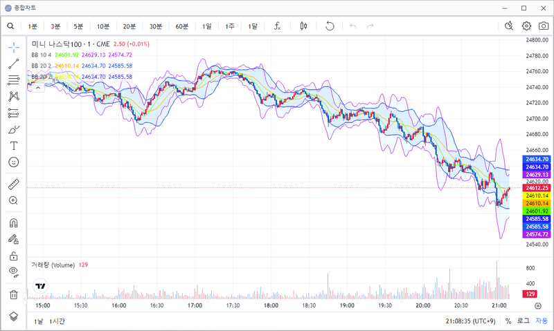Switch to the 5분 timeframe
The height and width of the screenshot is (331, 554).
(x=78, y=26)
